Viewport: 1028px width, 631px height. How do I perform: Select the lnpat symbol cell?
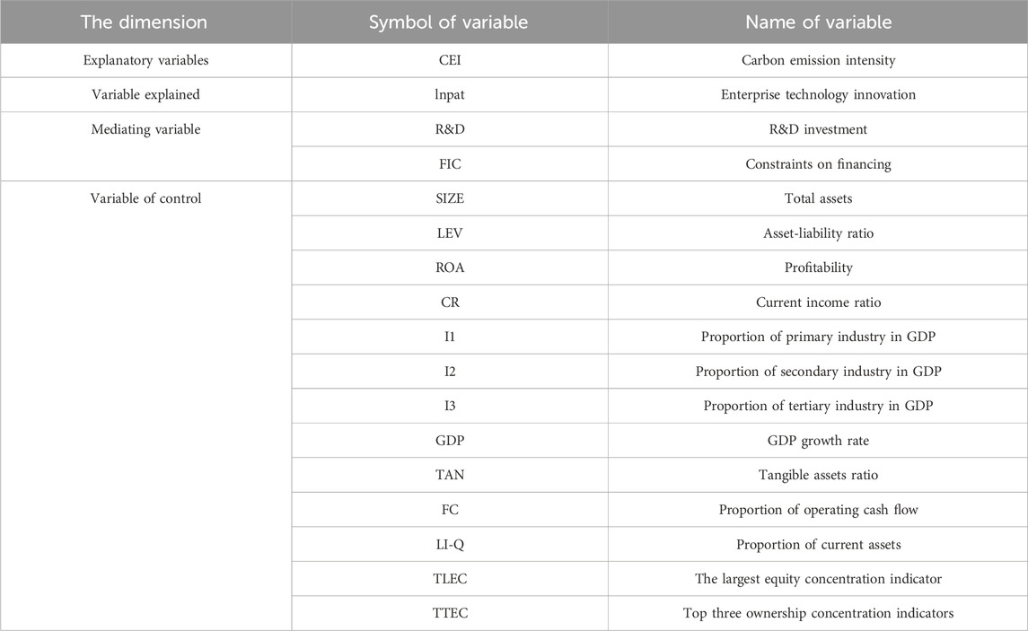(450, 95)
